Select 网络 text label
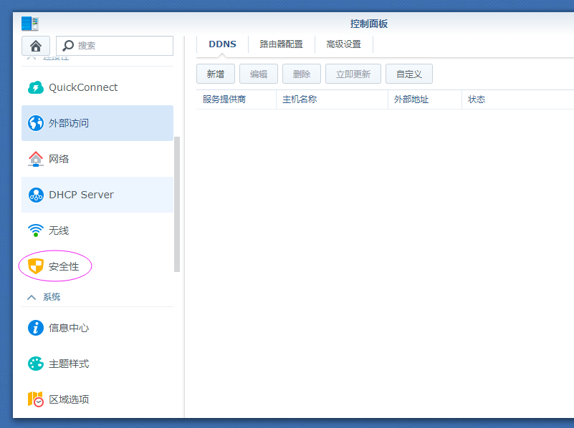Screen dimensions: 574x428 tap(59, 159)
